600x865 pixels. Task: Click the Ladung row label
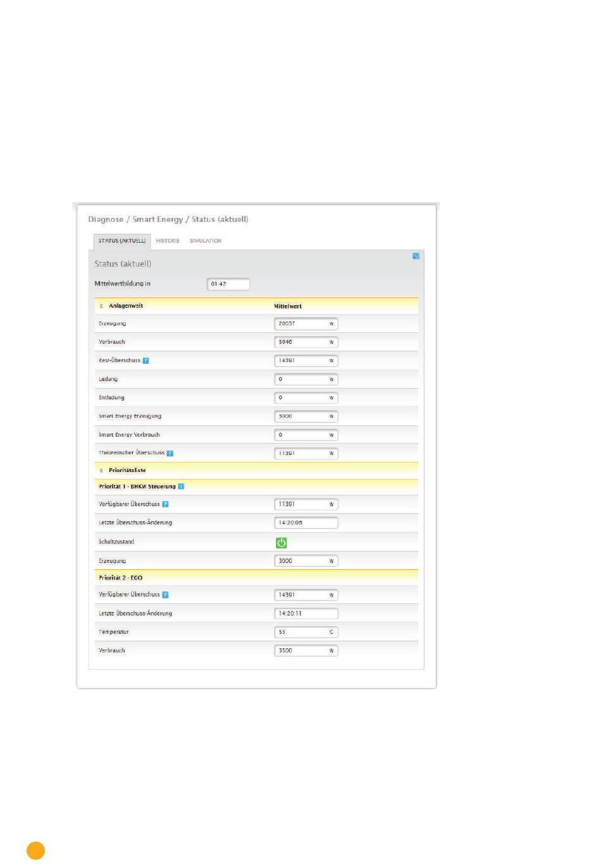tap(108, 379)
